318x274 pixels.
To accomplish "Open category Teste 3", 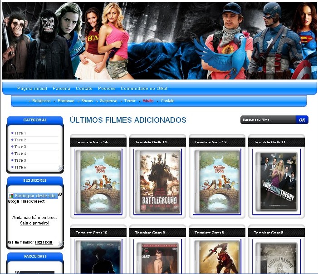I will point(20,147).
